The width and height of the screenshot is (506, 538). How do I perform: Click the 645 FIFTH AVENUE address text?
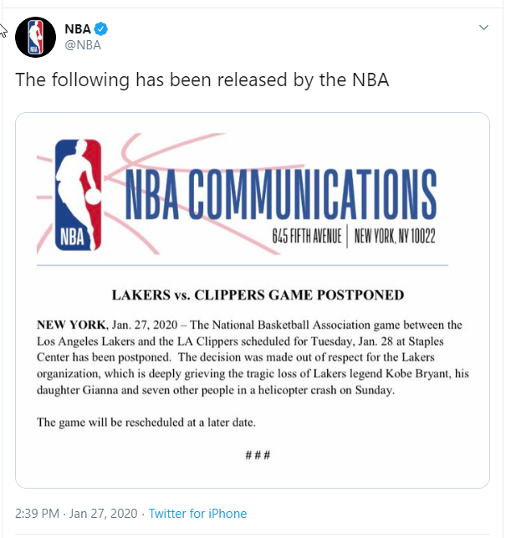306,238
